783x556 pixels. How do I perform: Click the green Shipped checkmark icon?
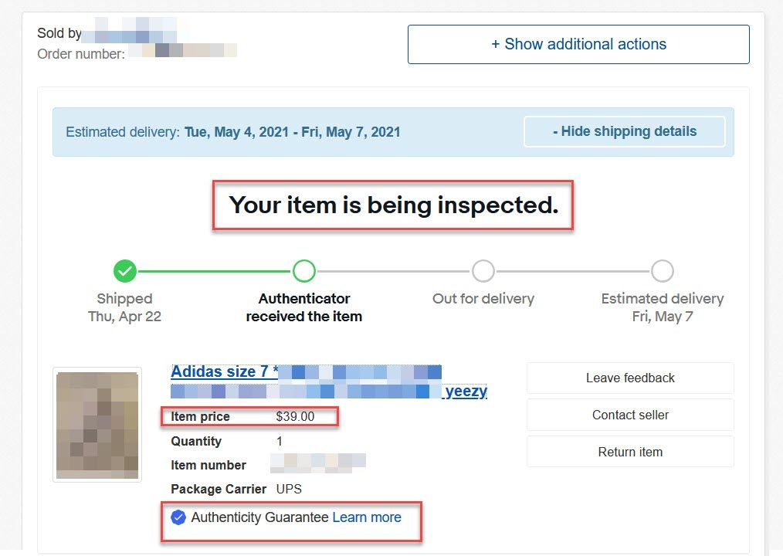(125, 271)
